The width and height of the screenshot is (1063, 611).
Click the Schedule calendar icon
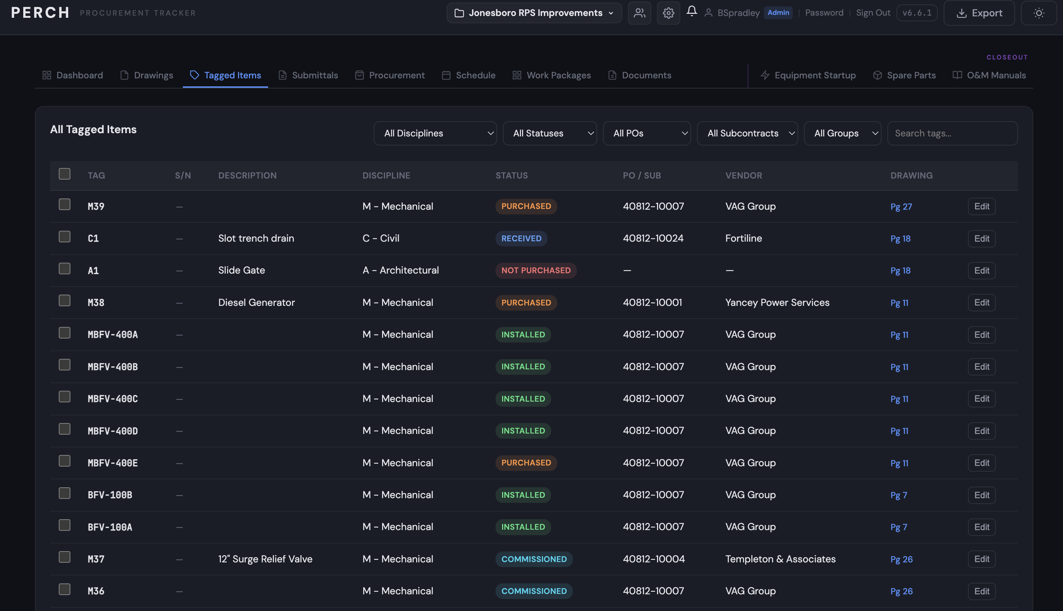pyautogui.click(x=446, y=75)
